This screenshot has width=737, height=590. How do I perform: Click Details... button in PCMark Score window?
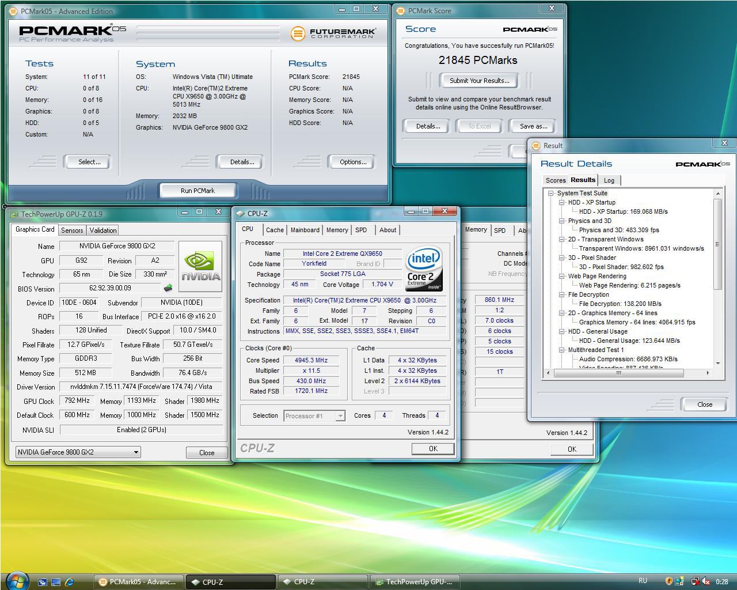[x=428, y=126]
